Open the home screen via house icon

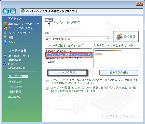pyautogui.click(x=13, y=11)
